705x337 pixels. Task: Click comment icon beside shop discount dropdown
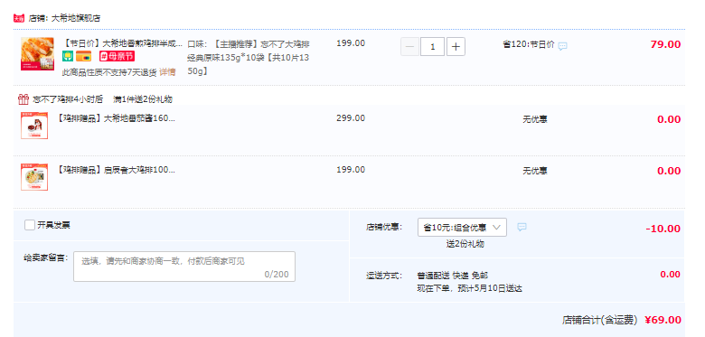point(522,227)
